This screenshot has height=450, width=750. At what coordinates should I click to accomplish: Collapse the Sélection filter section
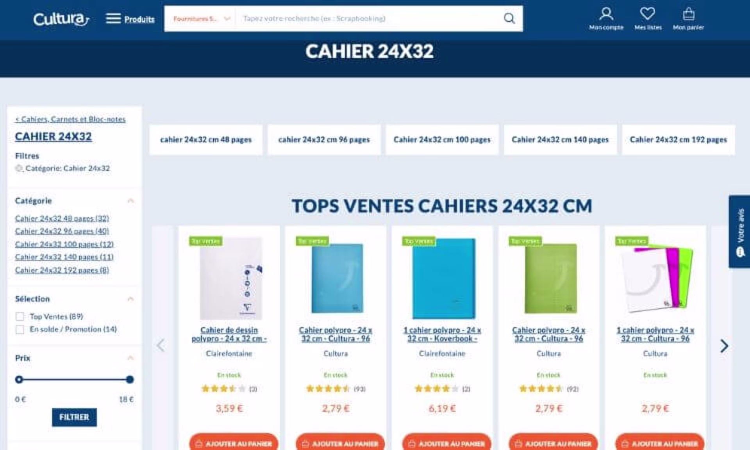pos(131,299)
